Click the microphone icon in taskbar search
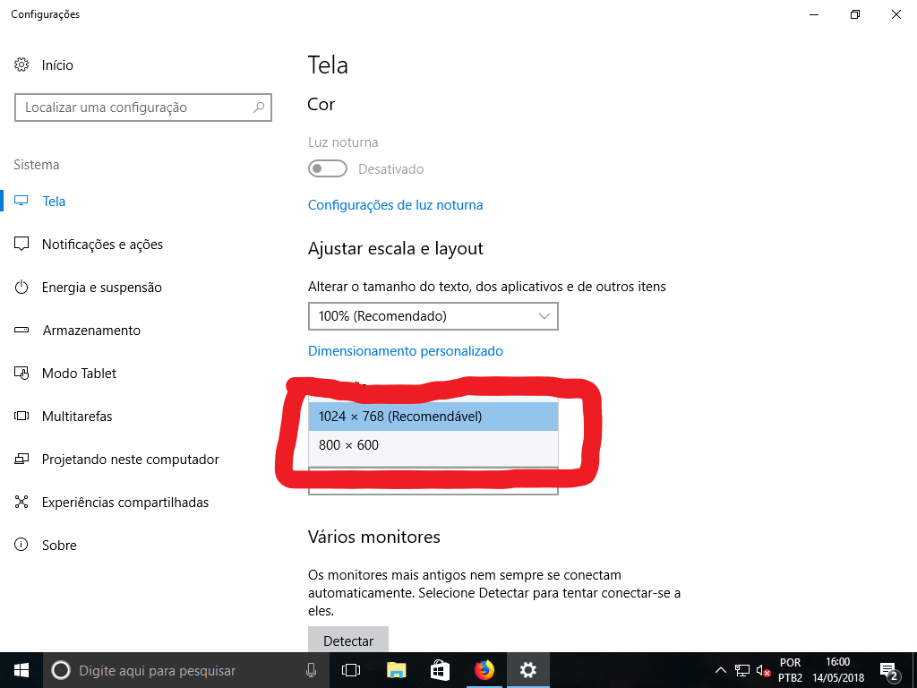Viewport: 917px width, 688px height. (312, 670)
